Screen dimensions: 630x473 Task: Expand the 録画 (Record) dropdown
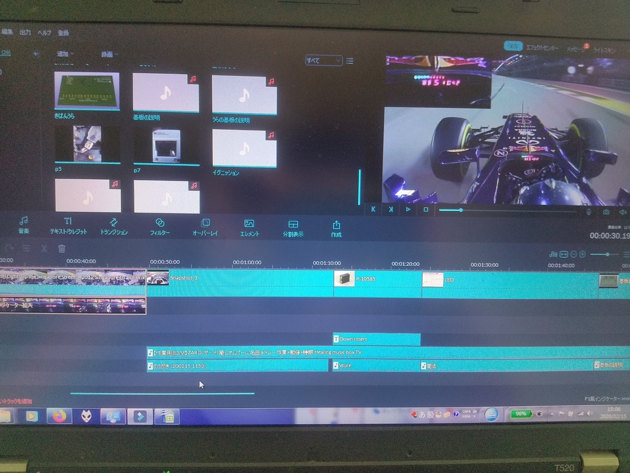(x=109, y=55)
